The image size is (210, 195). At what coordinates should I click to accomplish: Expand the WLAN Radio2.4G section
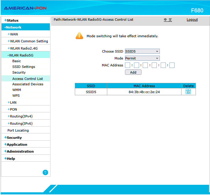(x=23, y=48)
